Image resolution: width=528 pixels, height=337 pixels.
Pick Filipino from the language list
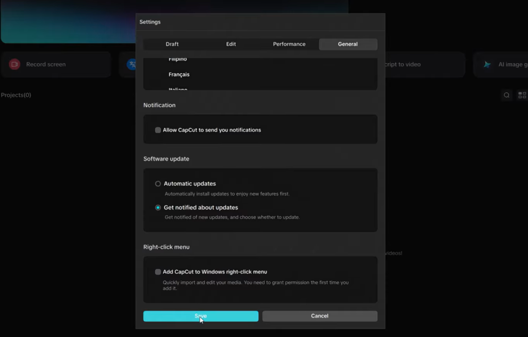177,60
